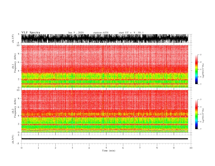Click the '-3' tick on ch.1 colorbar
Viewport: 215px width, 166px height.
pos(200,55)
